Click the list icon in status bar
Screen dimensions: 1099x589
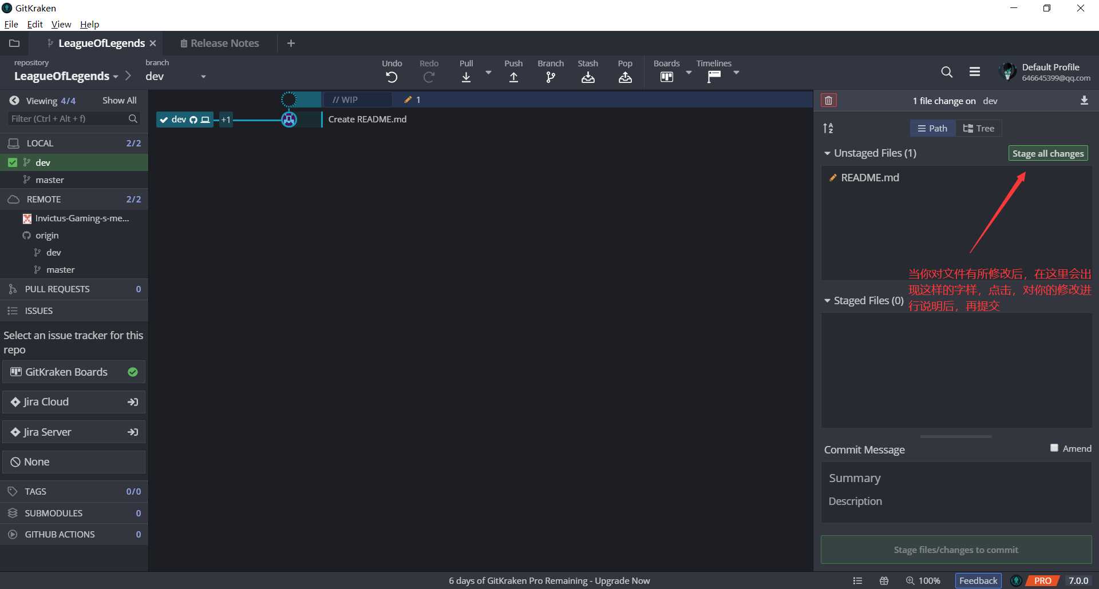click(857, 581)
